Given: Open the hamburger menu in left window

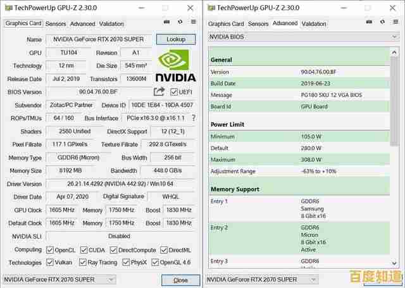Looking at the screenshot, I should point(194,23).
